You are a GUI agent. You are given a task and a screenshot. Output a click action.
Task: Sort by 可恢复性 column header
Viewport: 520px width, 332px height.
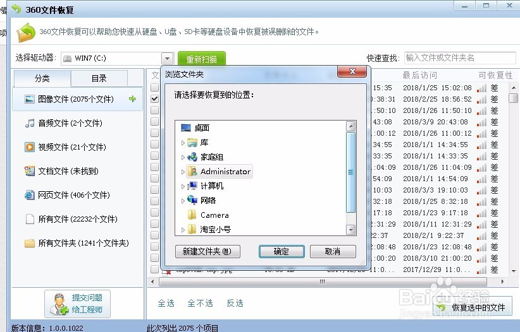coord(495,76)
